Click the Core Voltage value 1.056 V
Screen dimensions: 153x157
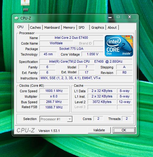pos(93,54)
